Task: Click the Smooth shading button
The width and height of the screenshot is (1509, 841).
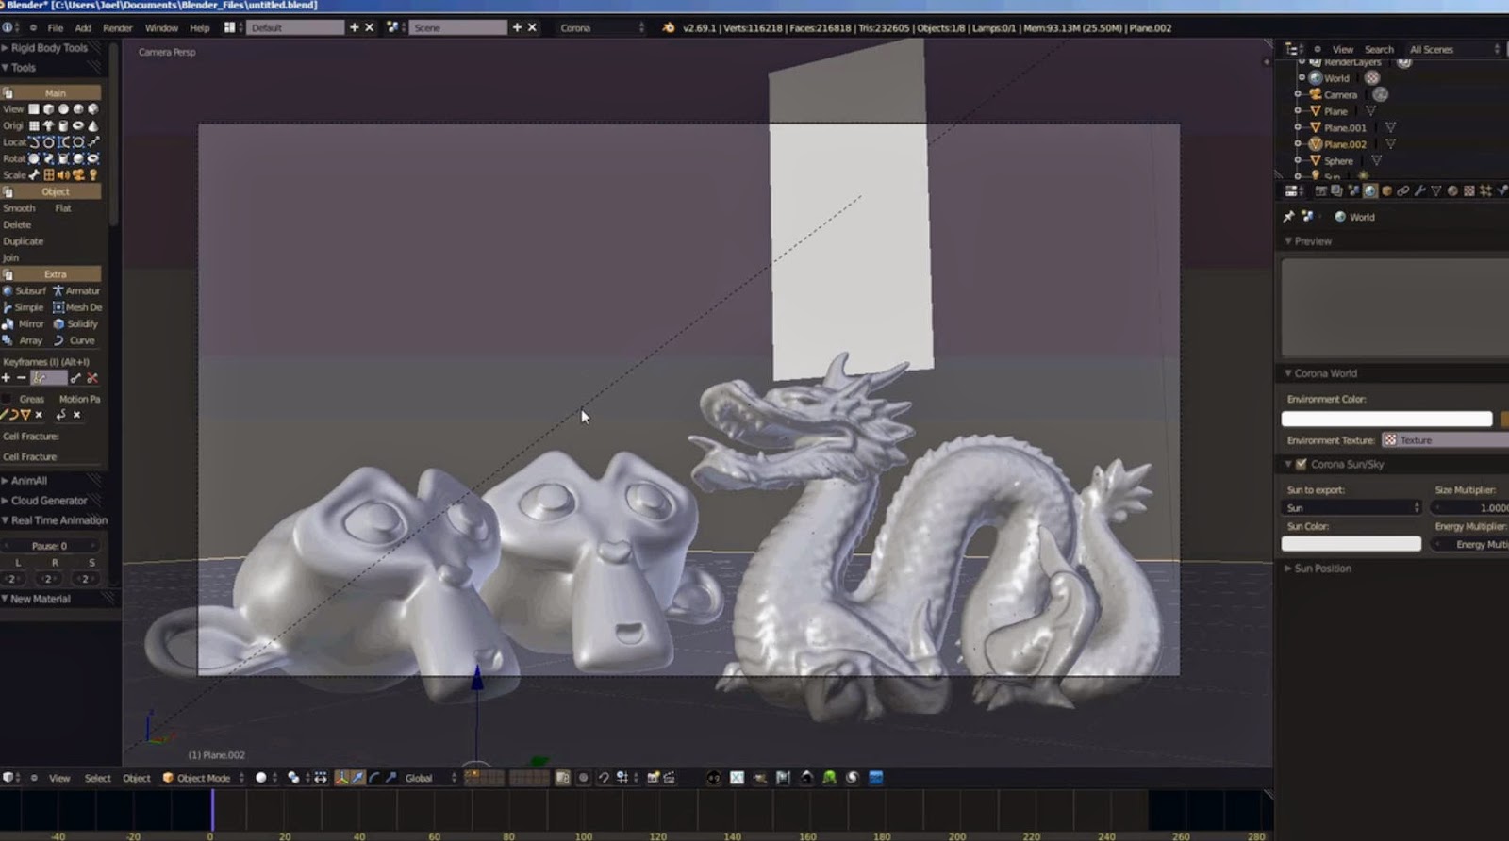Action: coord(20,208)
